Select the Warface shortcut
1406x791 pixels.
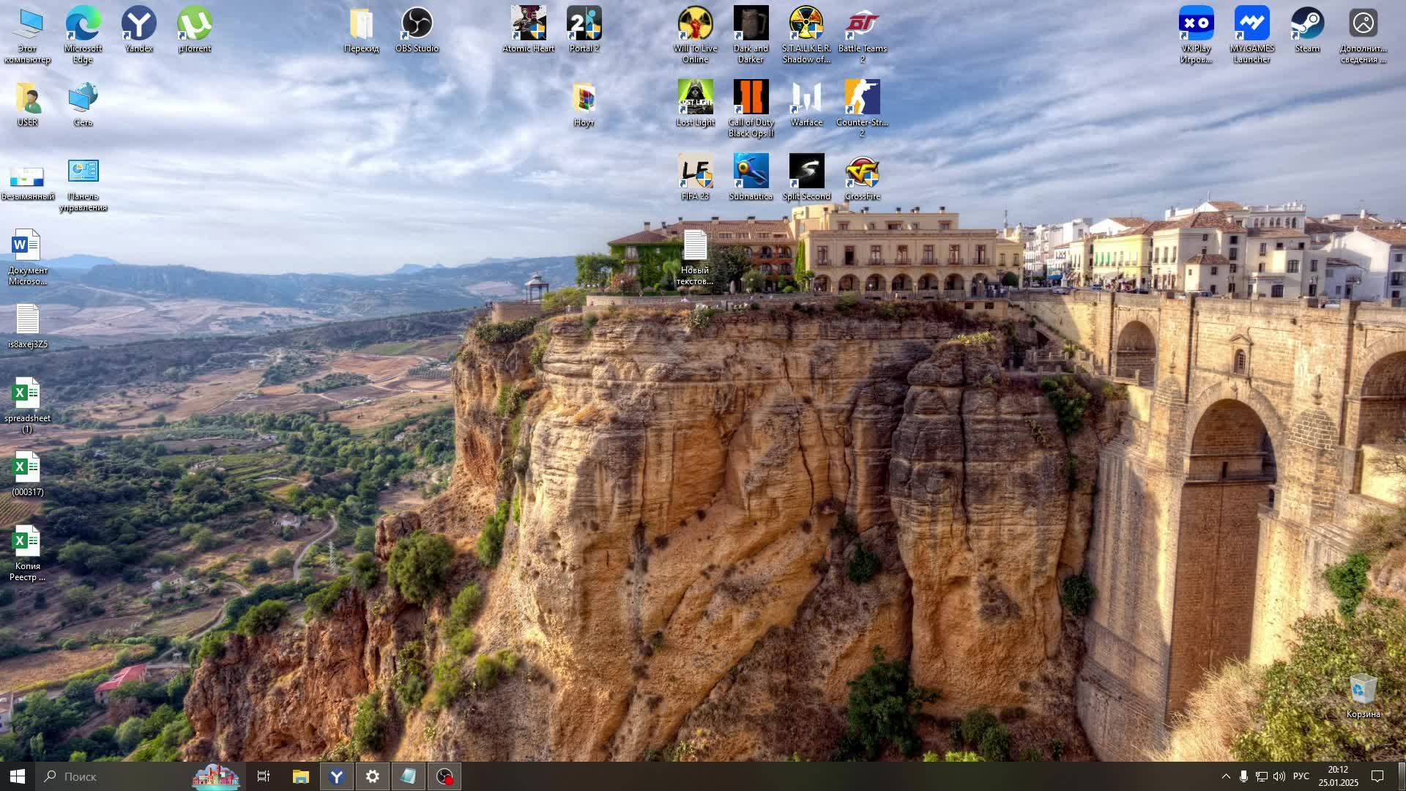(x=806, y=104)
